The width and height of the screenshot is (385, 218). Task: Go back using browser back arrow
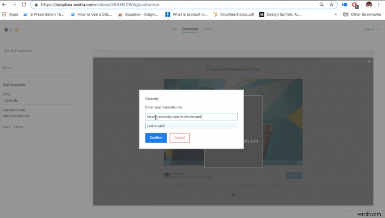(x=4, y=5)
